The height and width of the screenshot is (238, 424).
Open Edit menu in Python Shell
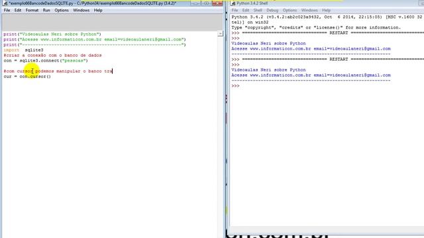pos(246,11)
